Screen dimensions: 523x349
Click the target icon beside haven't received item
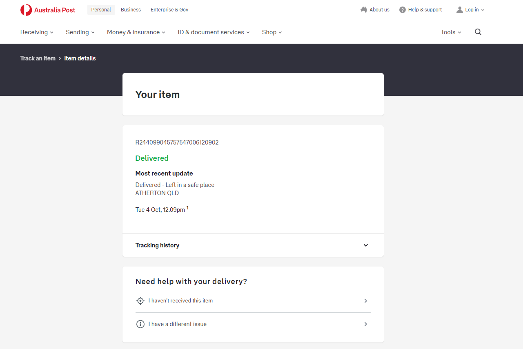pyautogui.click(x=140, y=301)
